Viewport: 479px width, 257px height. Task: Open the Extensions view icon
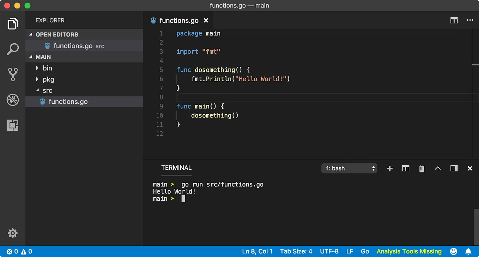(x=13, y=125)
